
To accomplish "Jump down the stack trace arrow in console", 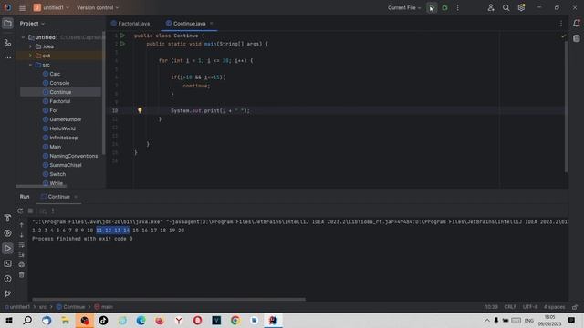I will [21, 235].
